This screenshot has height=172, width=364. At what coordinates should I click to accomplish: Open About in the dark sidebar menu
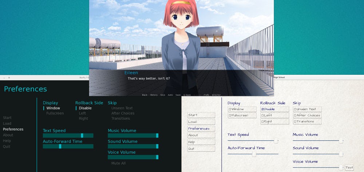pos(8,135)
